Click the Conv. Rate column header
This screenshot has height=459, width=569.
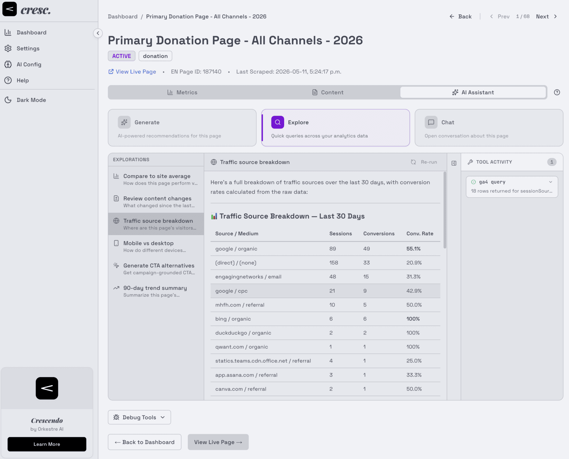coord(420,234)
